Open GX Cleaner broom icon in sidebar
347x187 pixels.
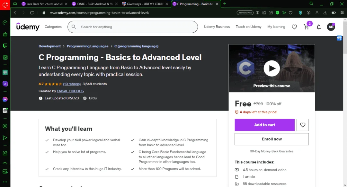coord(5,34)
